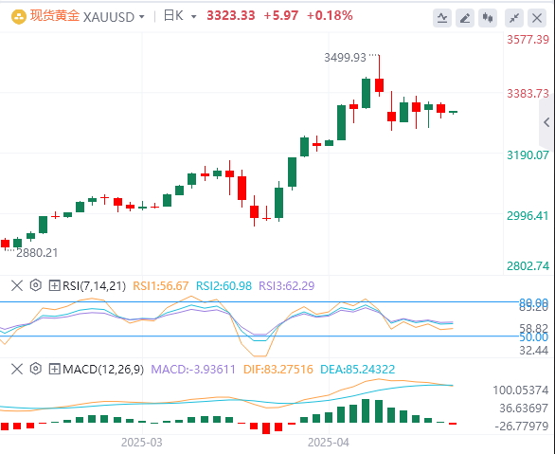Remove the MACD indicator with its X
Screen dimensions: 555x454
coord(17,369)
